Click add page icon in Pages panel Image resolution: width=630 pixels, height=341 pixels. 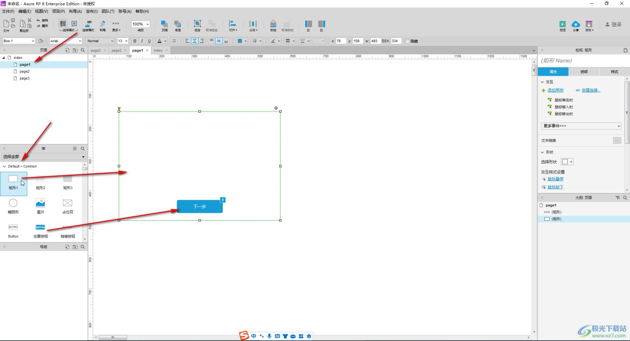[x=67, y=50]
